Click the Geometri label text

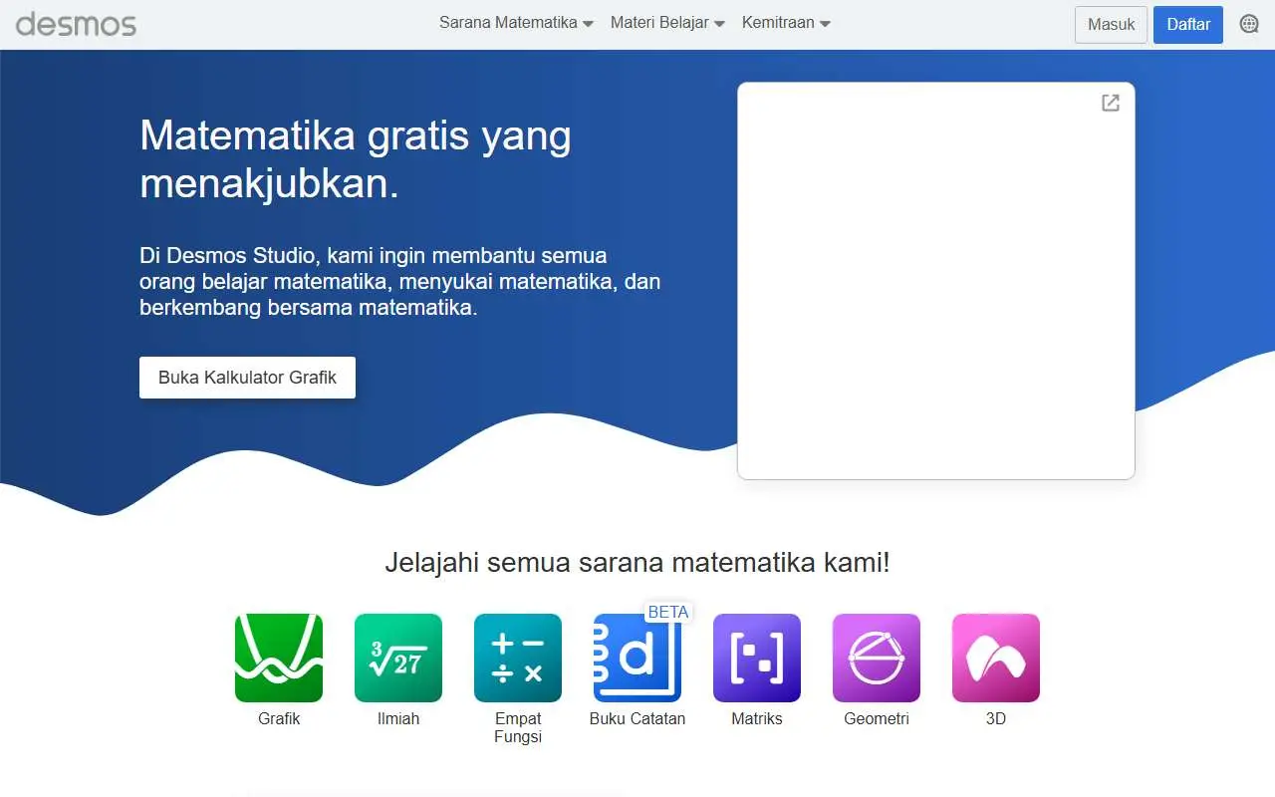coord(877,718)
